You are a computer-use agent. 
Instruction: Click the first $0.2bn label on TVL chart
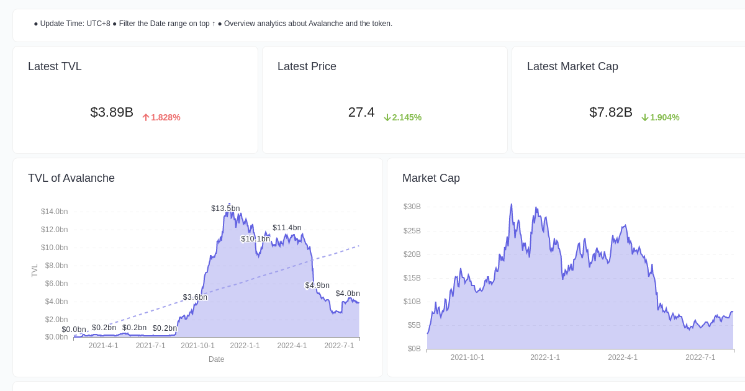[103, 327]
